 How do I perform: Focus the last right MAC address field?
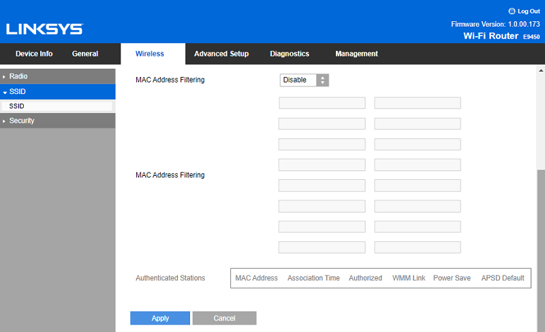point(418,247)
